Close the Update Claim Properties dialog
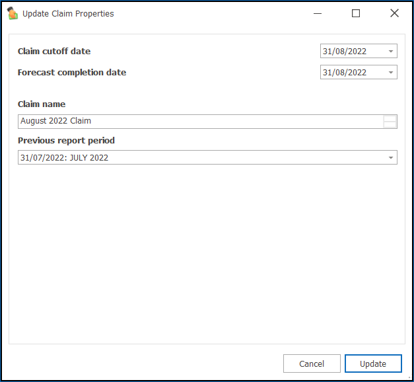 point(394,13)
